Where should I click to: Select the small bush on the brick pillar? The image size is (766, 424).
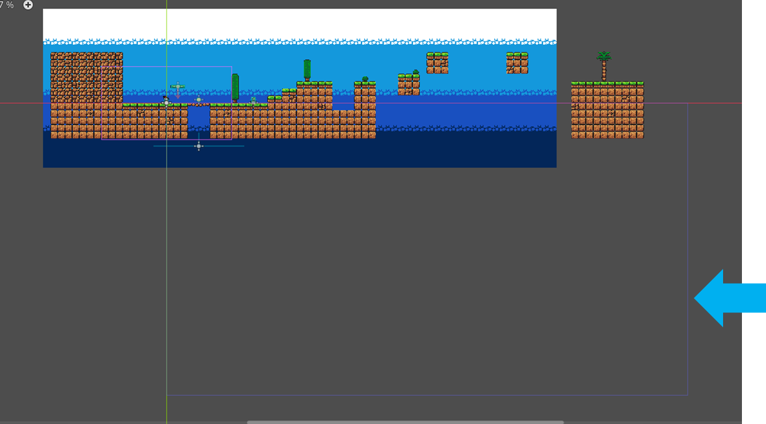(x=365, y=79)
